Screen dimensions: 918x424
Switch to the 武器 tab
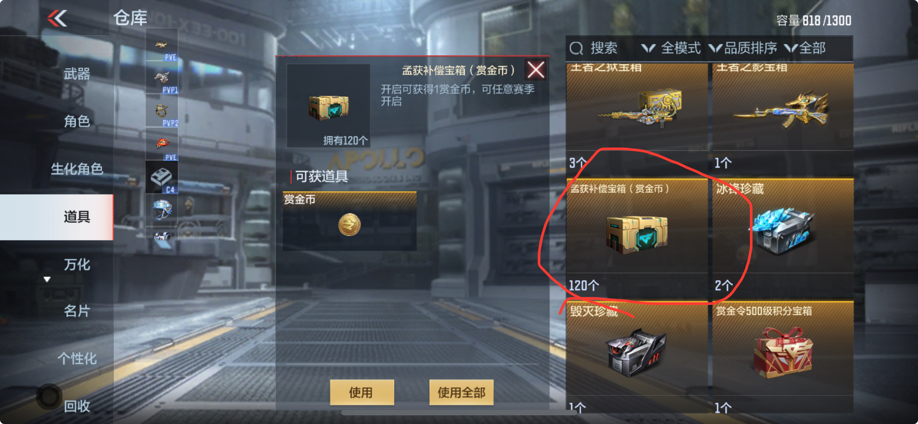(76, 74)
